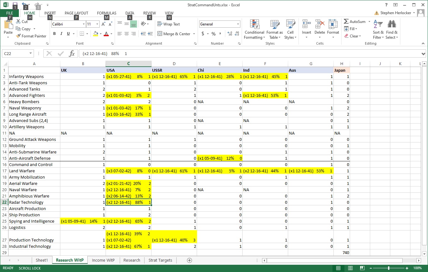Screen dimensions: 428x272
Task: Open the fill color dropdown arrow
Action: click(101, 34)
